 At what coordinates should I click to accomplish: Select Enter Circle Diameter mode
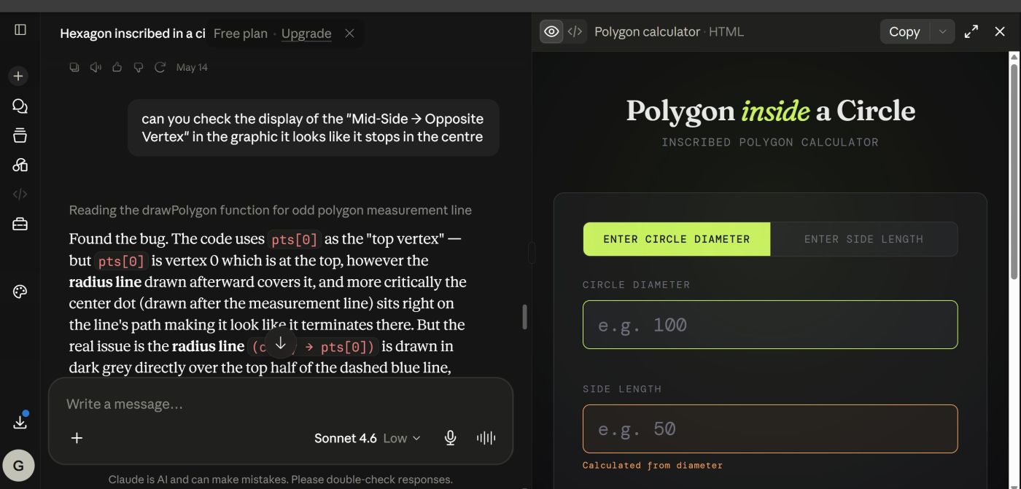677,239
